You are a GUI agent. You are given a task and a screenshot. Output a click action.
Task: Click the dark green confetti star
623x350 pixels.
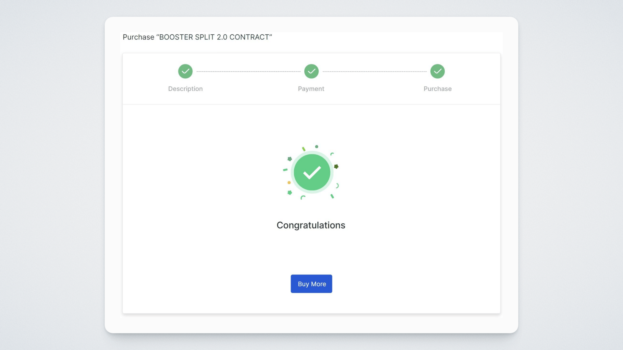click(x=336, y=167)
